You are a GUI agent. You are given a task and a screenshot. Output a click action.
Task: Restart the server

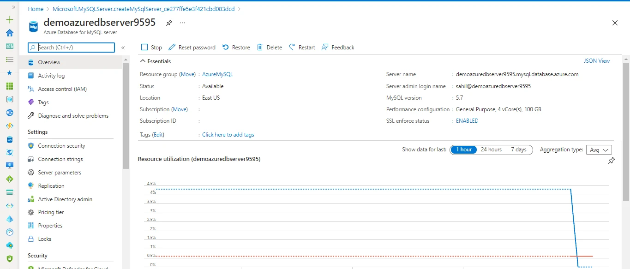[x=302, y=47]
